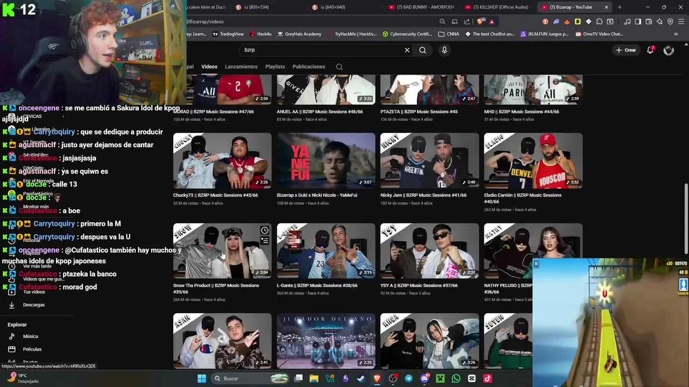
Task: Open Nicky Jam BZRP Music Sessions #41 title
Action: (x=423, y=195)
